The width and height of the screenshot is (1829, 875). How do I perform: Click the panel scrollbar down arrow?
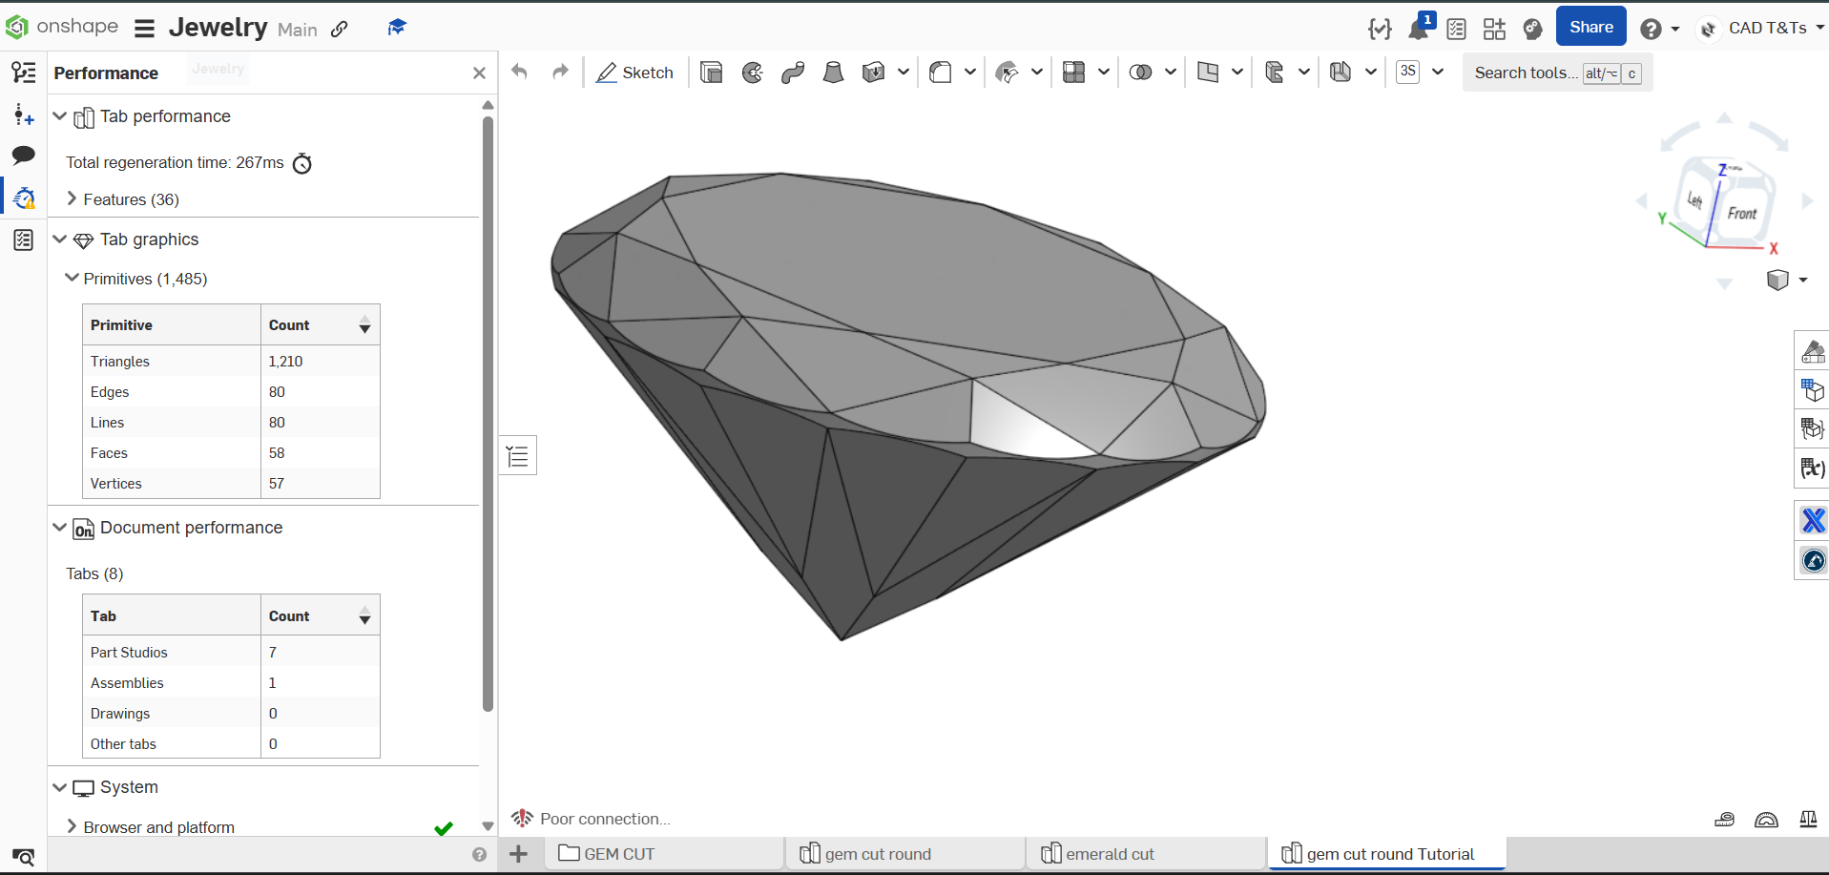[x=488, y=826]
